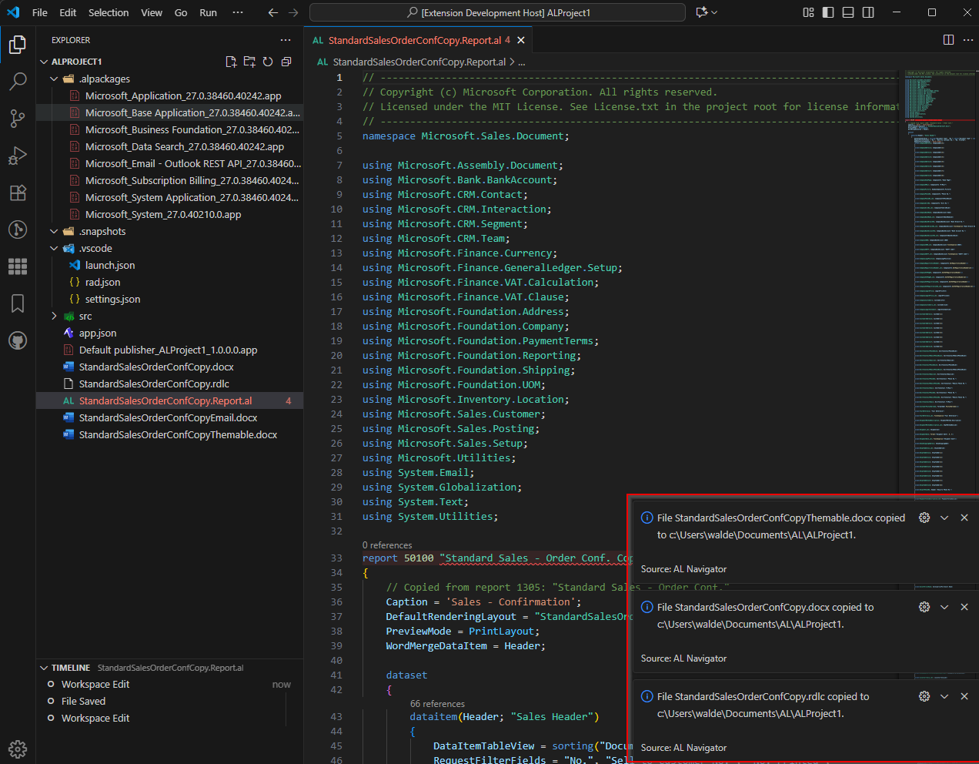The height and width of the screenshot is (764, 979).
Task: Collapse all folders in Explorer
Action: click(286, 62)
